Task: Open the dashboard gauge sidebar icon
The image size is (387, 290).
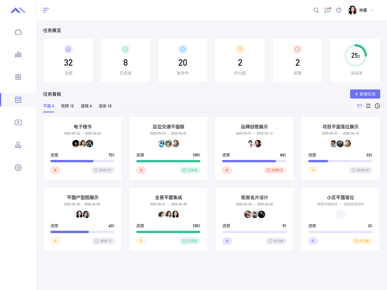Action: click(18, 32)
